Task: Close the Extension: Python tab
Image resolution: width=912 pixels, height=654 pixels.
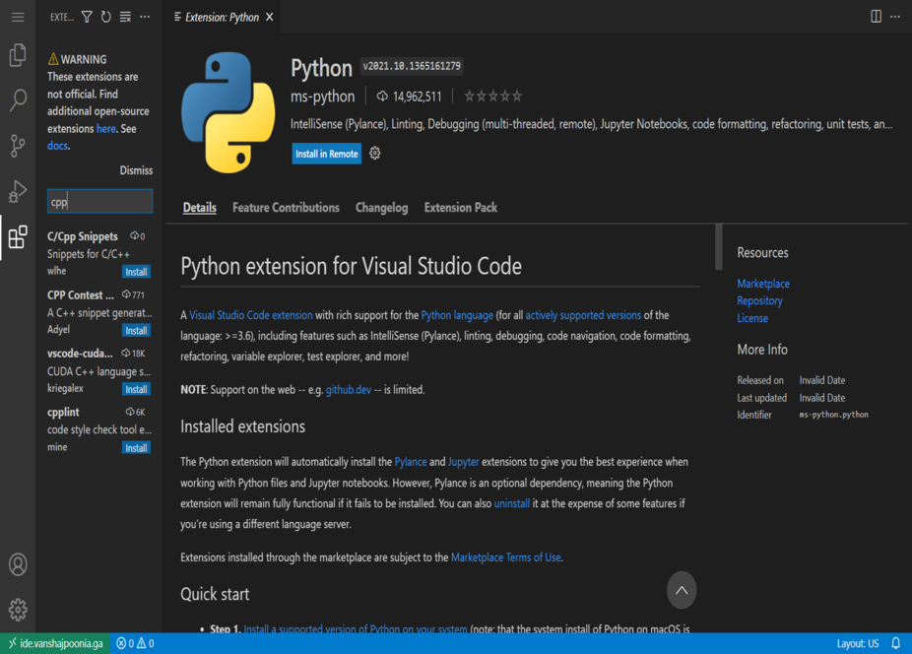Action: (269, 17)
